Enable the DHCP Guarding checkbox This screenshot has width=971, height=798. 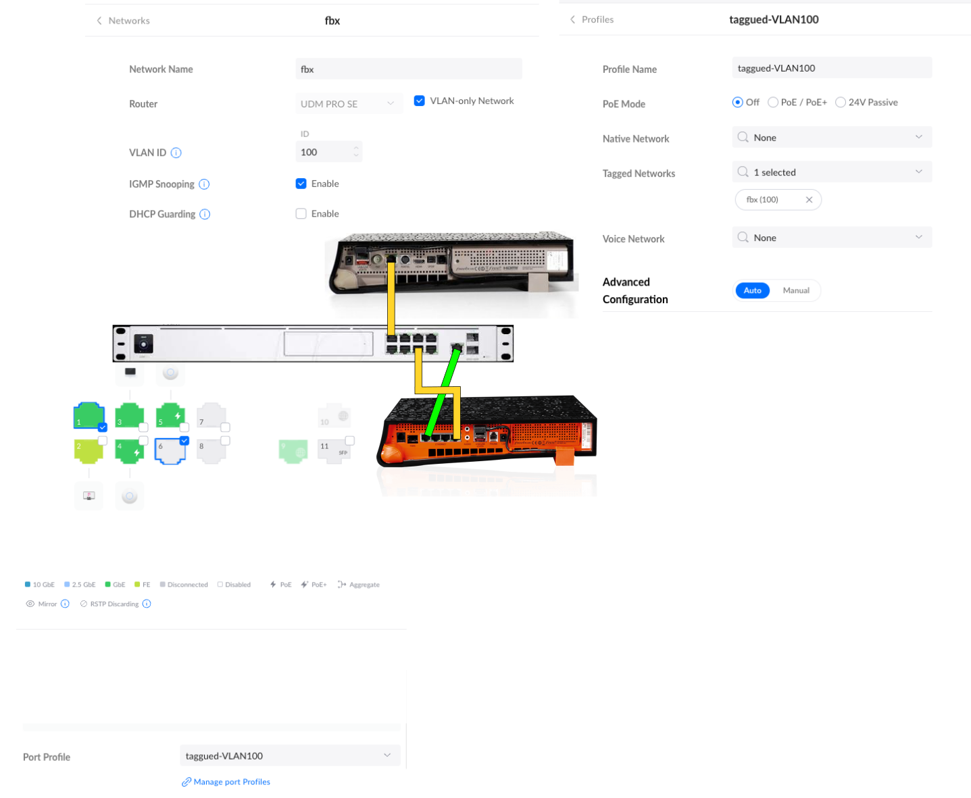click(301, 214)
